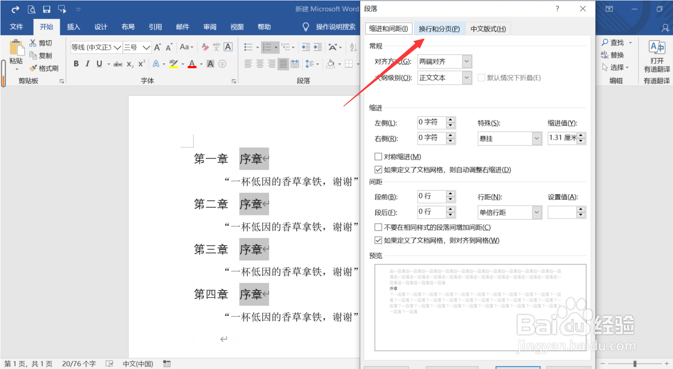Open phonetic guide (wén) icon
This screenshot has height=369, width=673.
coord(217,47)
